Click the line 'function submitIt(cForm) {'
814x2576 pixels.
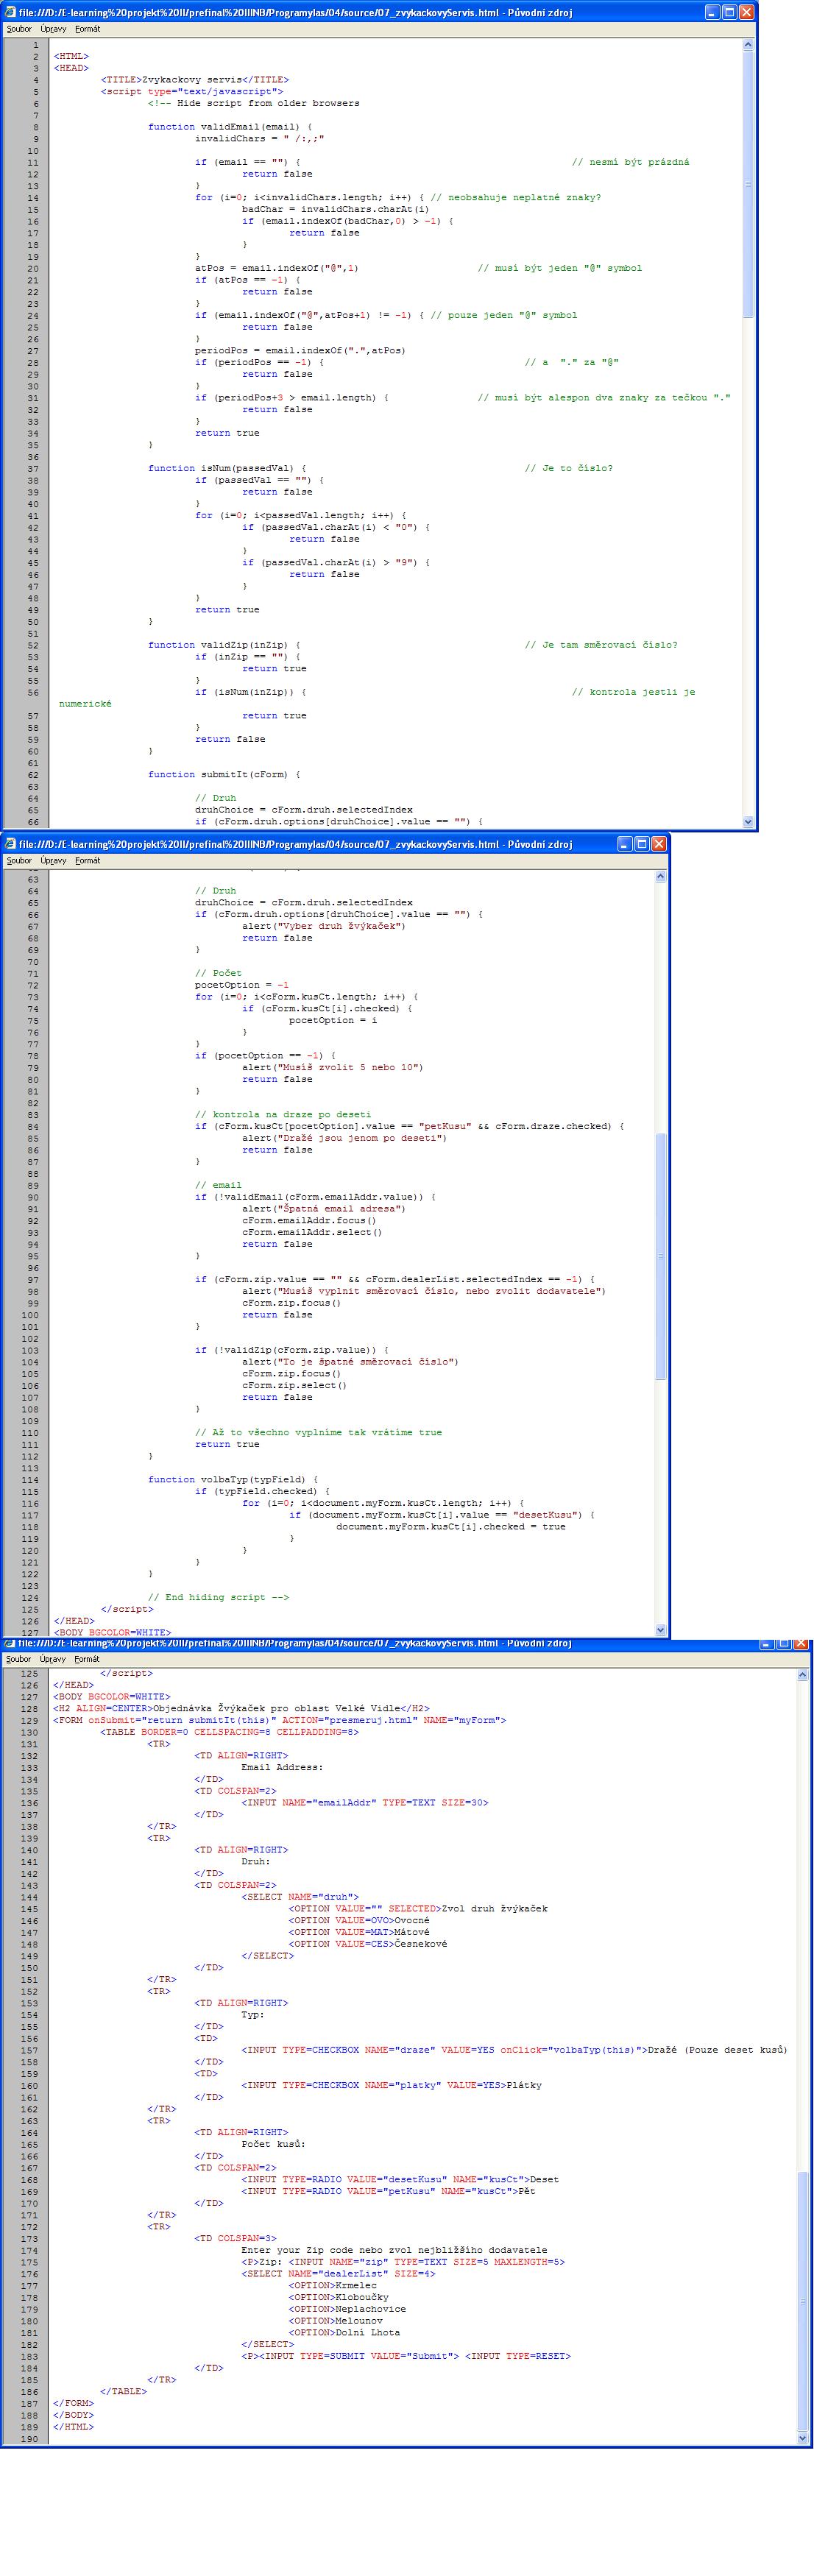pos(224,774)
